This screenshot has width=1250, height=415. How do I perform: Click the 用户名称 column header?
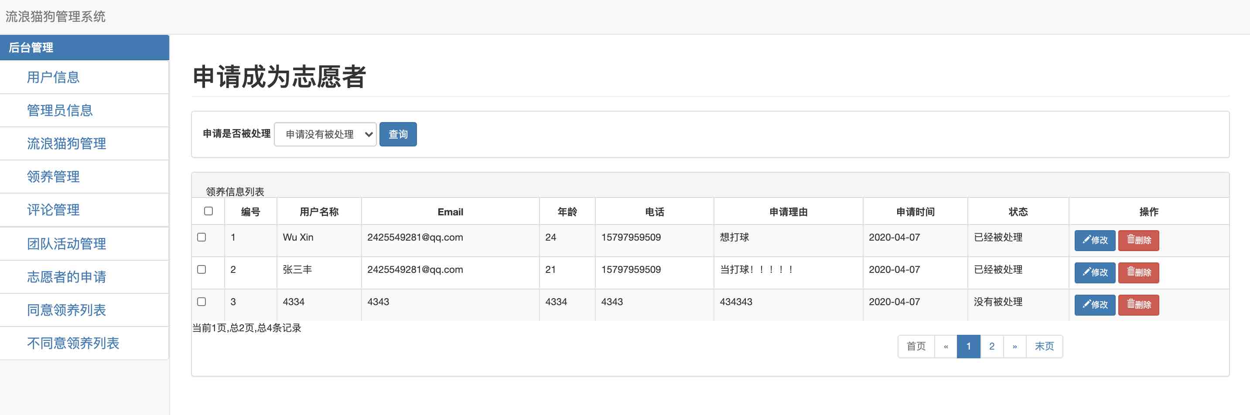pos(319,212)
